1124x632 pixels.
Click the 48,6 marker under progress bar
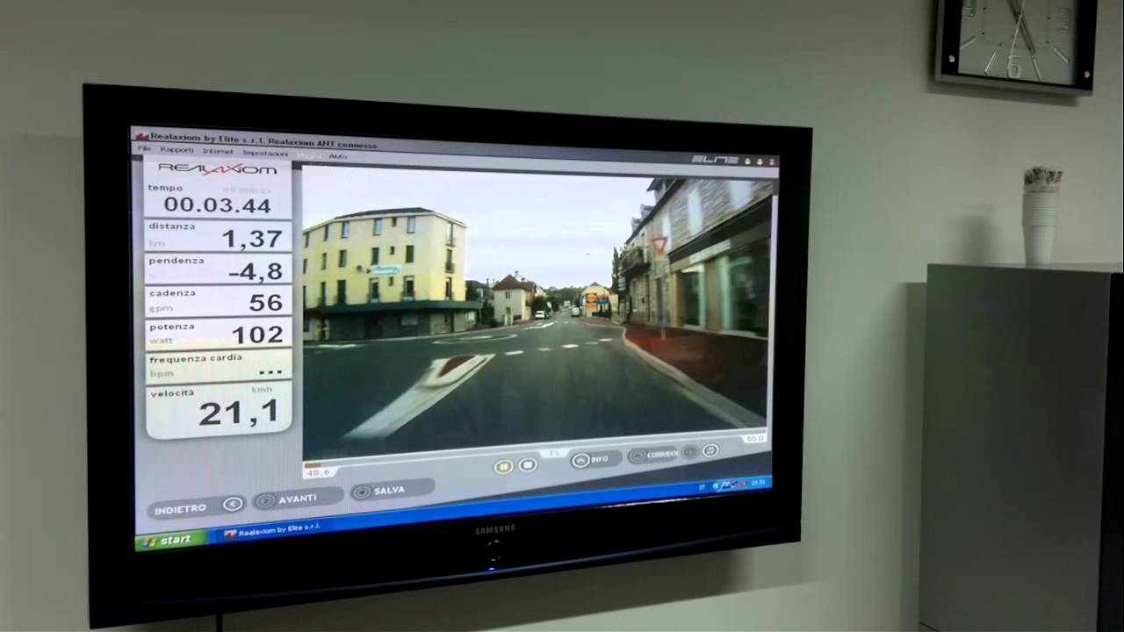click(316, 472)
